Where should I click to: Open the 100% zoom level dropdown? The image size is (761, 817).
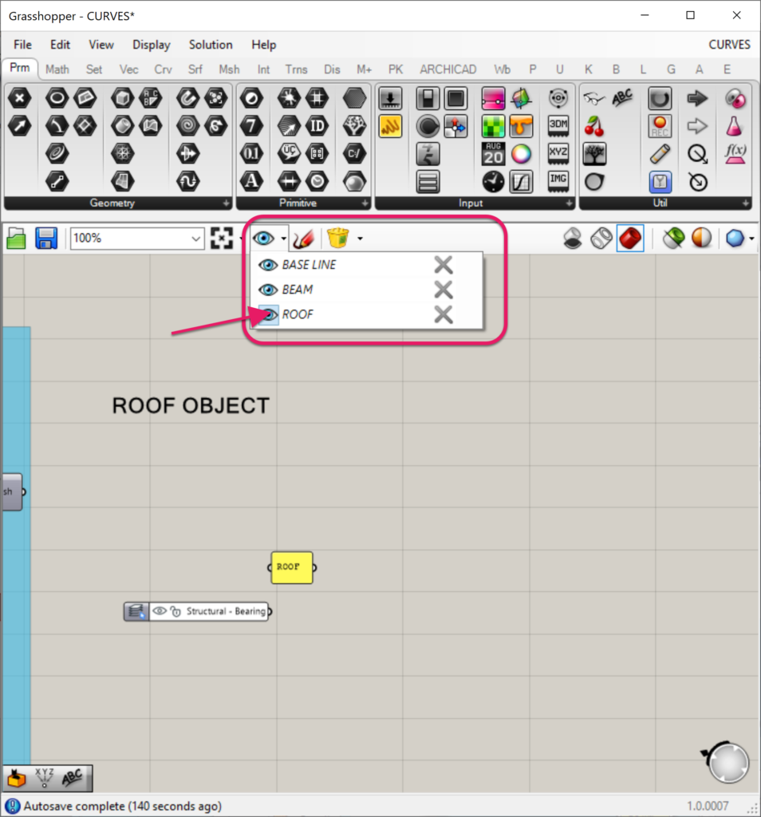point(195,238)
